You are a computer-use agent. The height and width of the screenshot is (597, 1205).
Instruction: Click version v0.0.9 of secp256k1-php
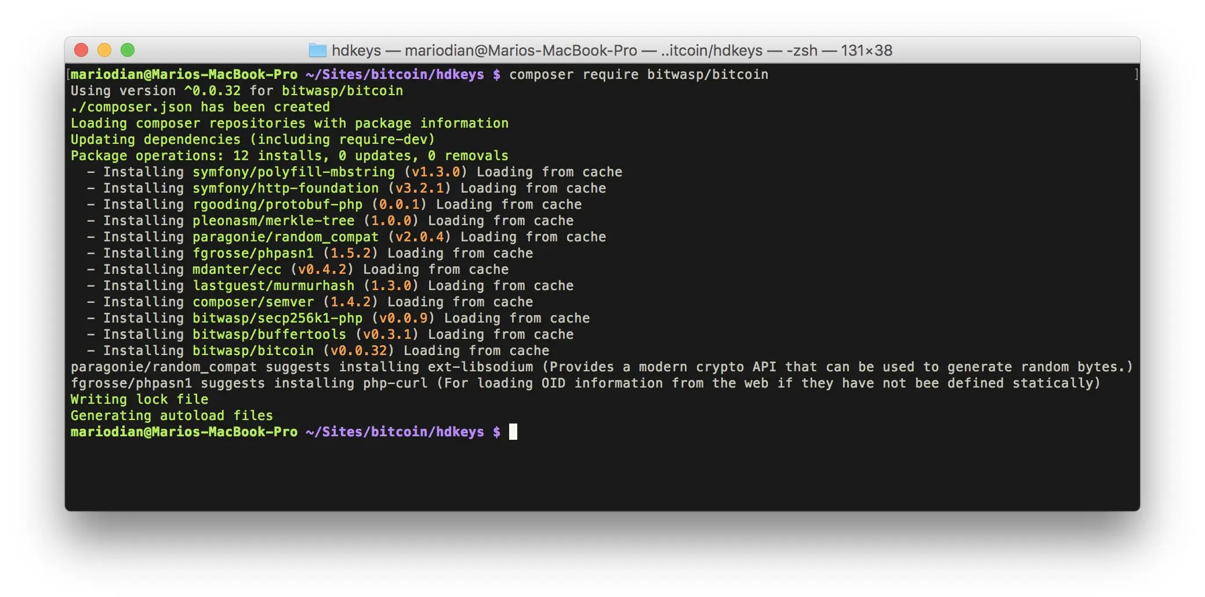(x=403, y=318)
